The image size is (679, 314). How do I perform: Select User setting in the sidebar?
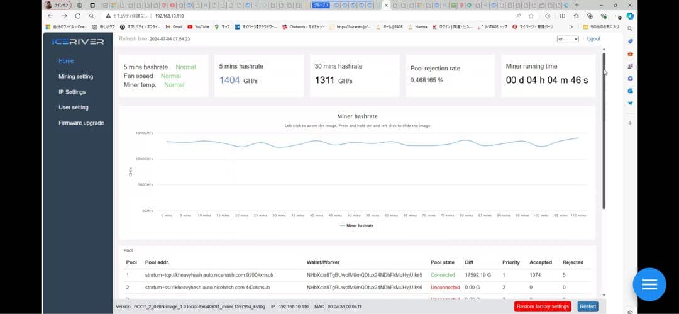coord(74,108)
